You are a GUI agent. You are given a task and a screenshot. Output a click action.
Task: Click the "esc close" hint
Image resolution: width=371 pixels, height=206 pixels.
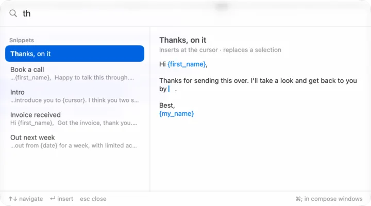[x=93, y=199]
